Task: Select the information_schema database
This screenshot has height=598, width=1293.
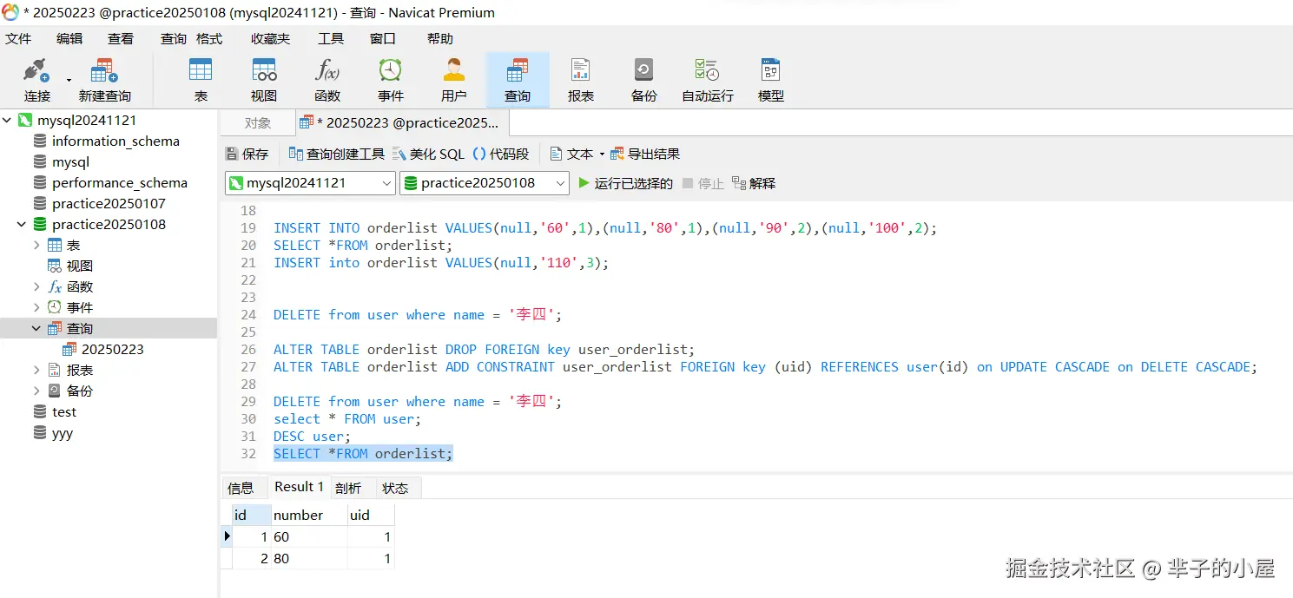Action: [115, 141]
